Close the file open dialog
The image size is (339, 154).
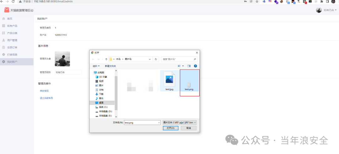[197, 53]
